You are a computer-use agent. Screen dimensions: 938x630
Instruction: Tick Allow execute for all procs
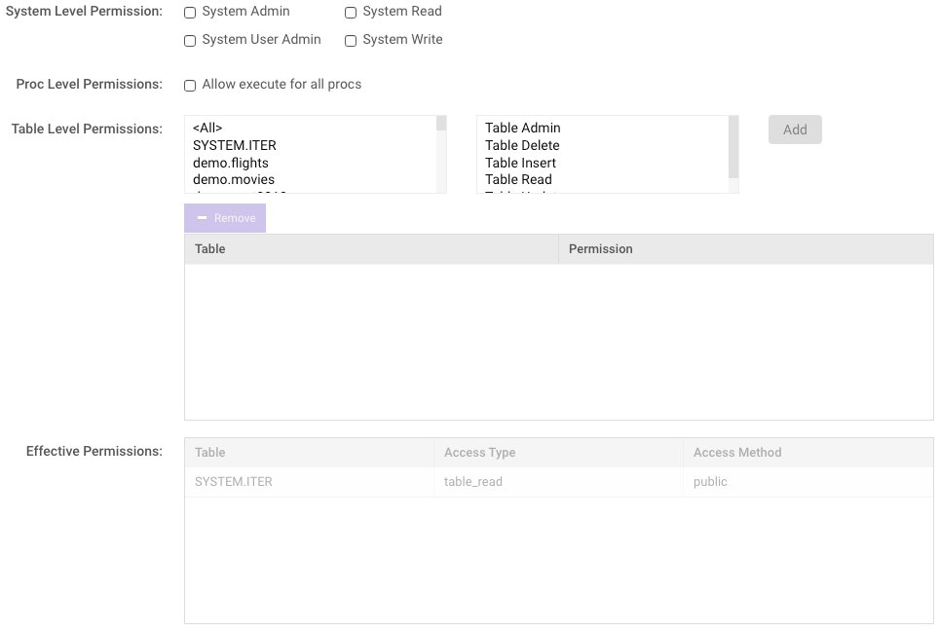(190, 86)
